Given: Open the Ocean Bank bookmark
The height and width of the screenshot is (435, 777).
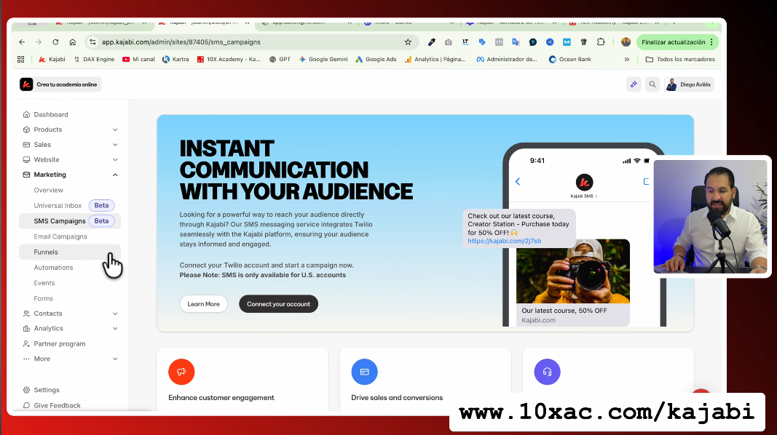Looking at the screenshot, I should pyautogui.click(x=570, y=60).
